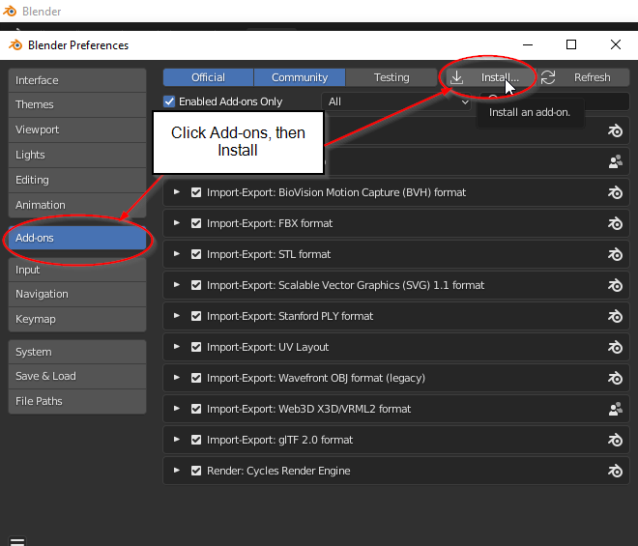Maximize the Blender Preferences window
This screenshot has height=546, width=638.
point(571,44)
